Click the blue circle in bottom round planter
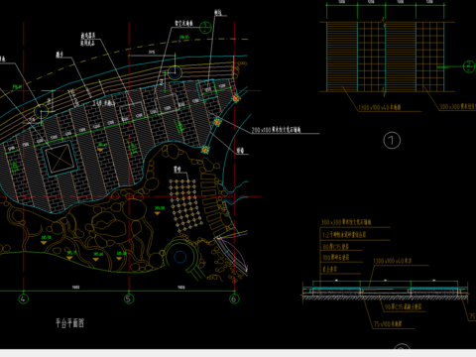Viewport: 476px width, 357px height. pos(180,257)
